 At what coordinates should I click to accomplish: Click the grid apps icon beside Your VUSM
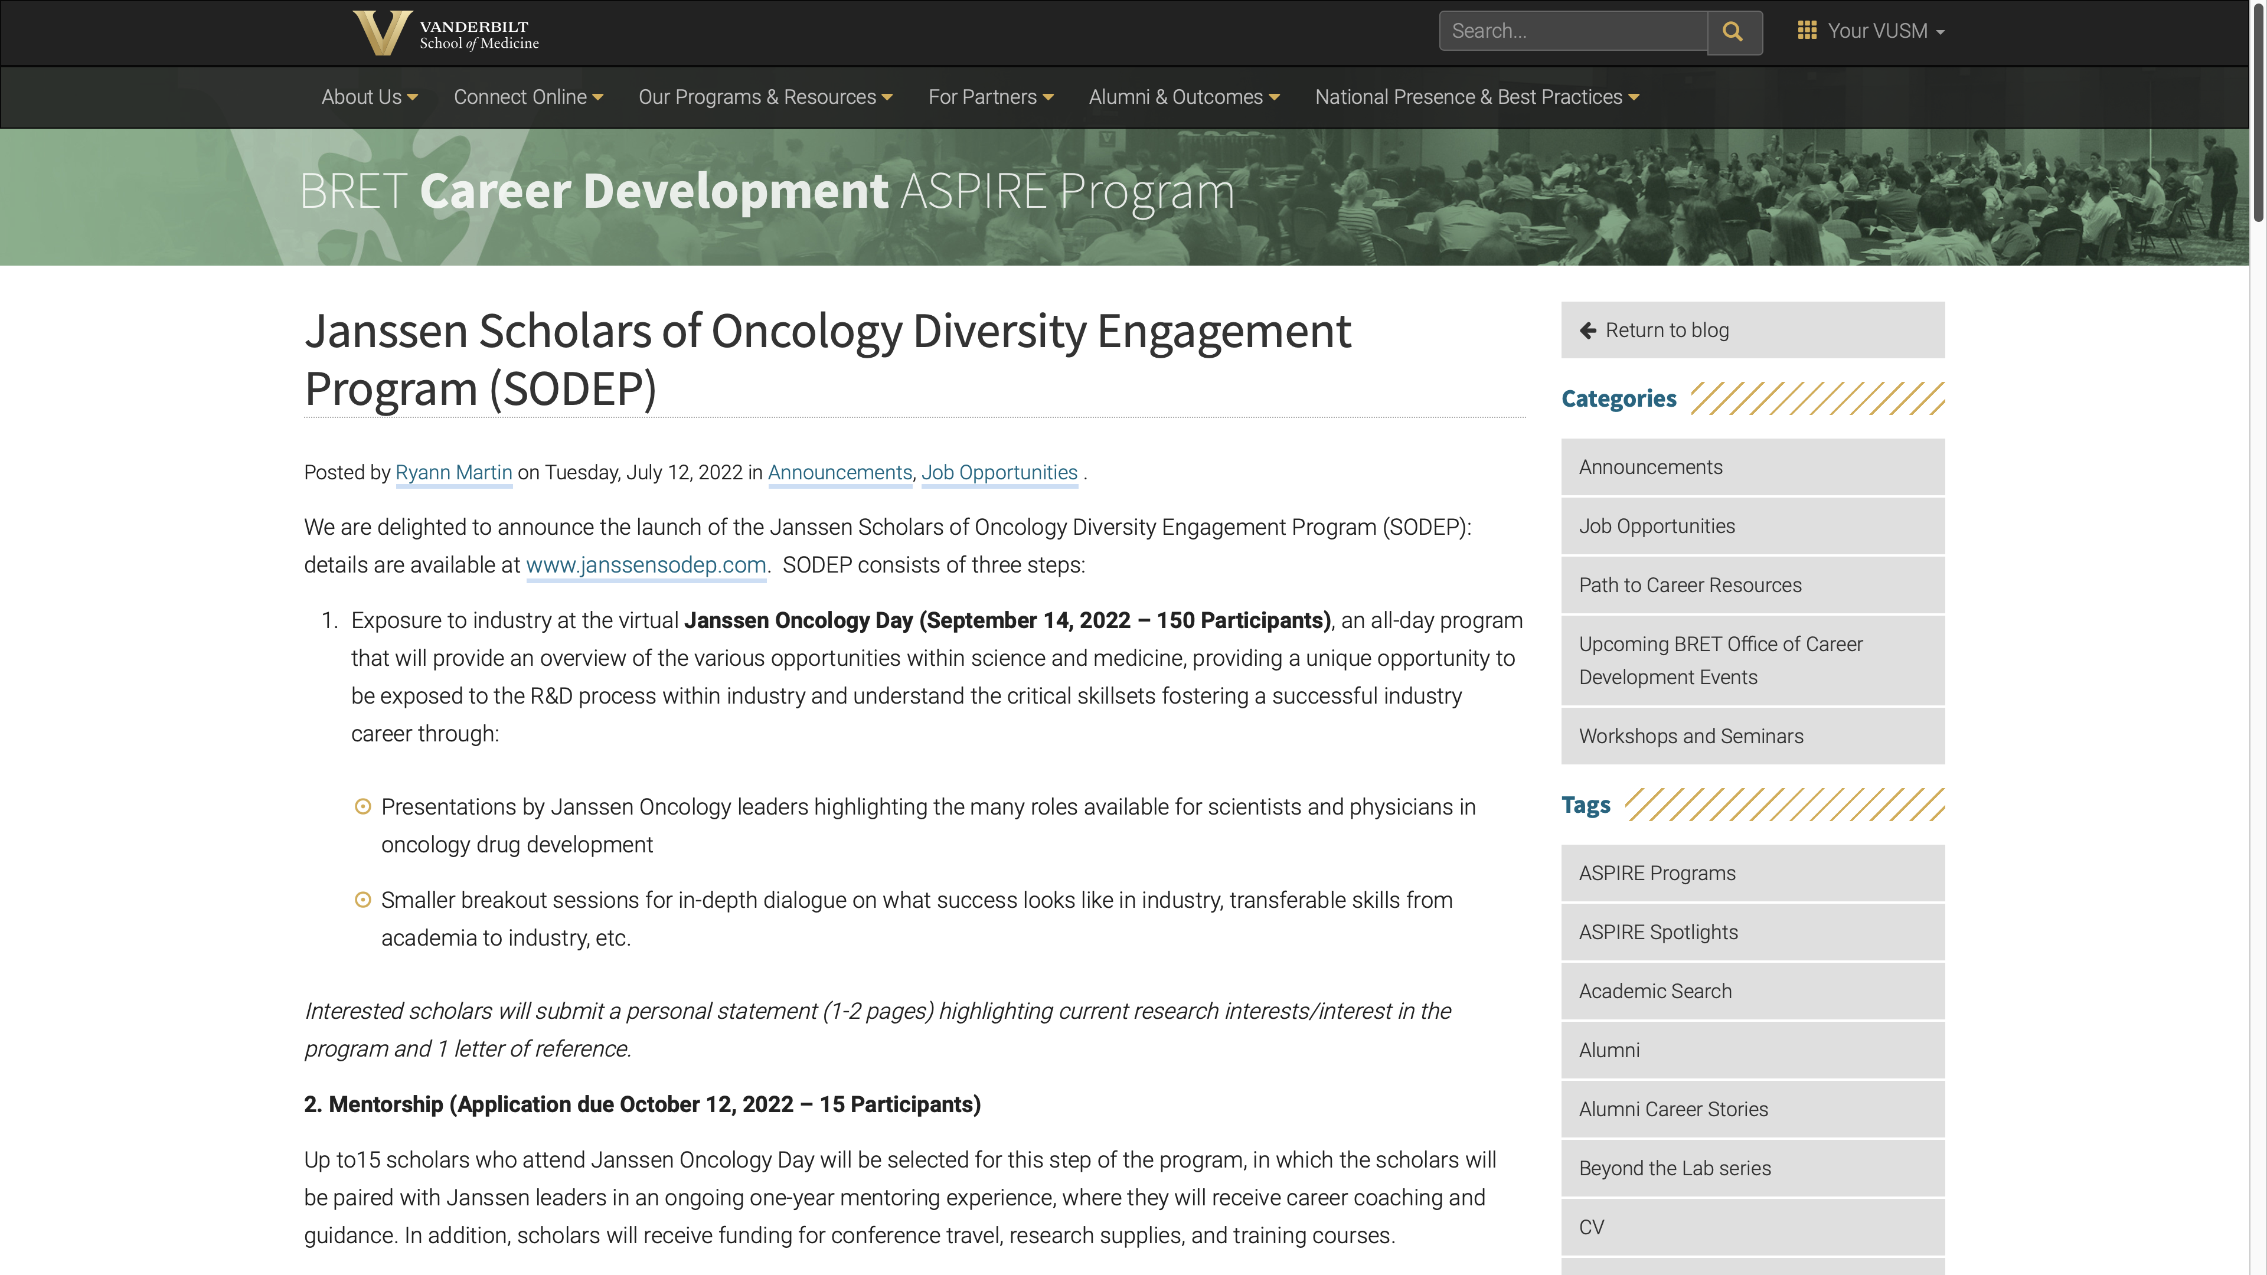(1807, 31)
